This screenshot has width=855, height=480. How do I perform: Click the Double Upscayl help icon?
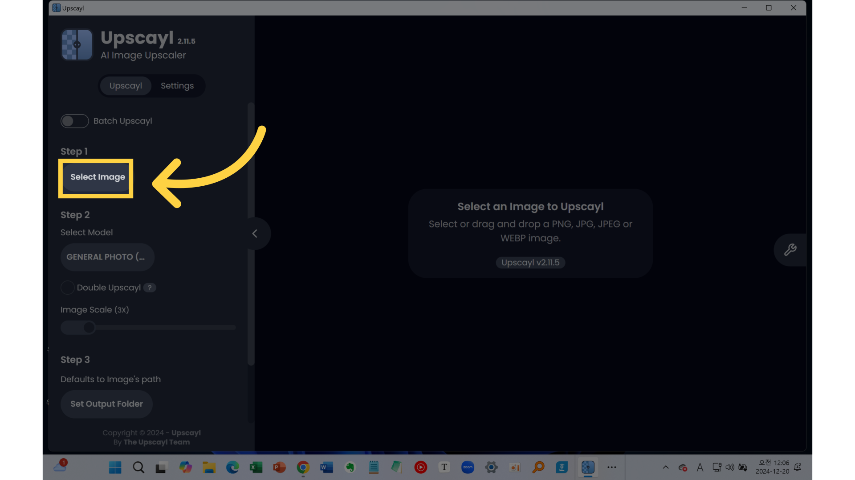150,288
